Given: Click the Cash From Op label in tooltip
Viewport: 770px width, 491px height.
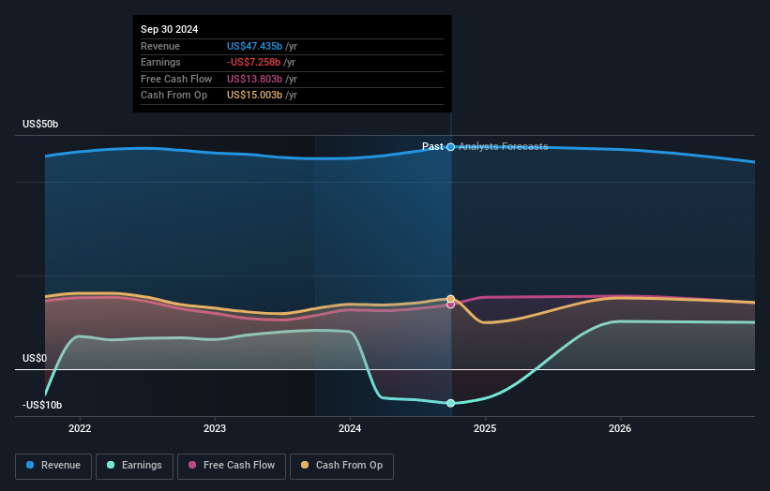Looking at the screenshot, I should pos(174,96).
